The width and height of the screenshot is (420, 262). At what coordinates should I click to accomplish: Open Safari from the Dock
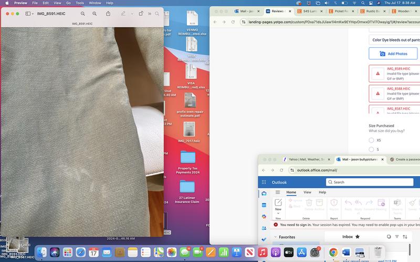pos(81,252)
